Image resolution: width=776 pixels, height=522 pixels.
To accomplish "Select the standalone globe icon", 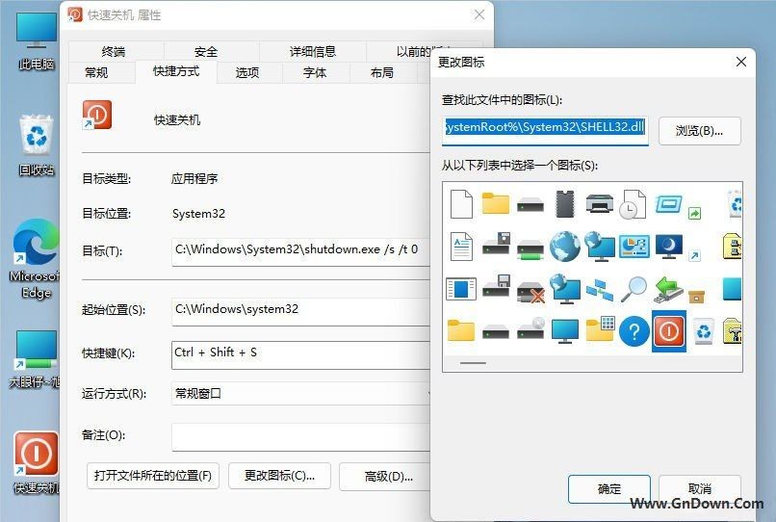I will click(565, 247).
